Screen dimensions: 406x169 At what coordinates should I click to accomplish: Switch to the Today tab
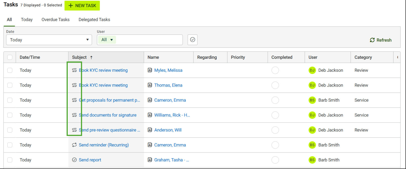click(27, 19)
